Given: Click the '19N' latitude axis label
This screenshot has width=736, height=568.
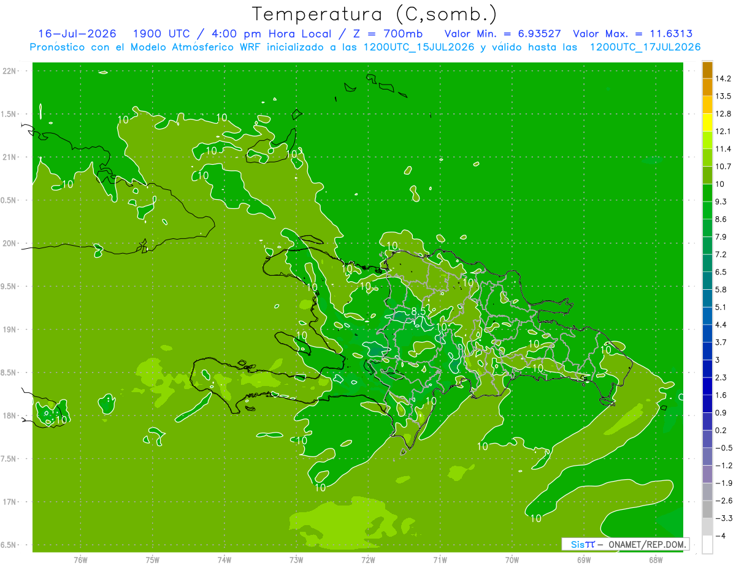Looking at the screenshot, I should point(9,330).
